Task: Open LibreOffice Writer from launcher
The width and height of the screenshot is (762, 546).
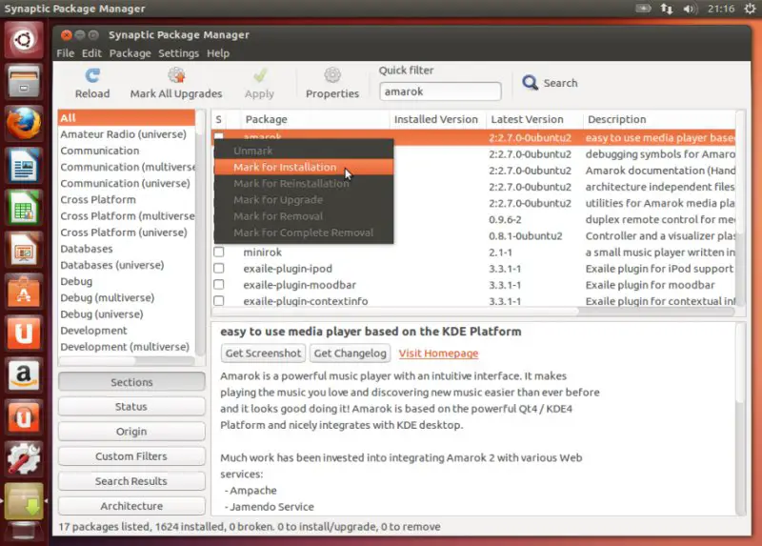Action: point(23,165)
